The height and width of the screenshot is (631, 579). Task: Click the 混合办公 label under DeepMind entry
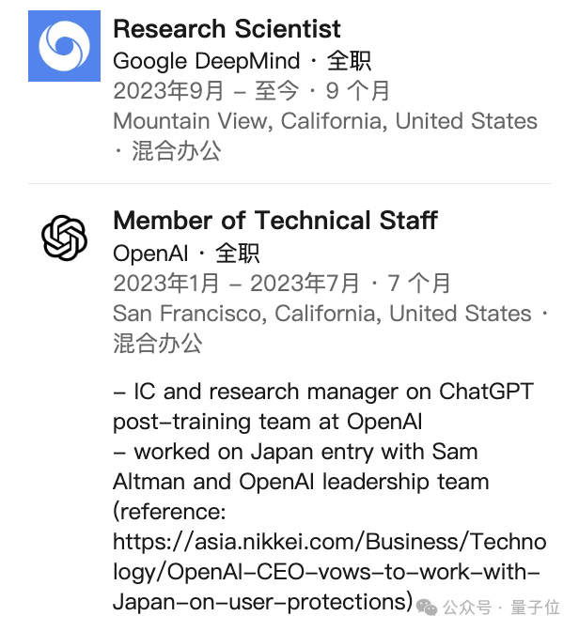(x=177, y=151)
